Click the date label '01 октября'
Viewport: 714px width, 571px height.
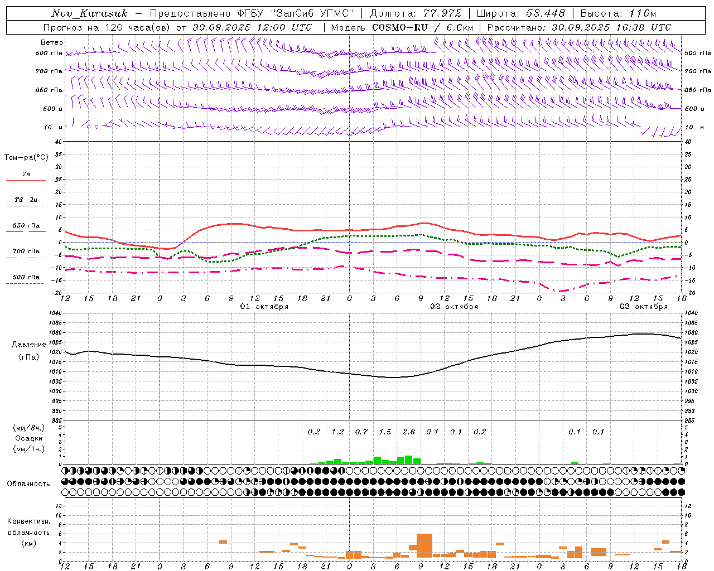[x=264, y=307]
